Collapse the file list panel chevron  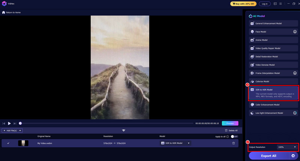click(x=124, y=130)
